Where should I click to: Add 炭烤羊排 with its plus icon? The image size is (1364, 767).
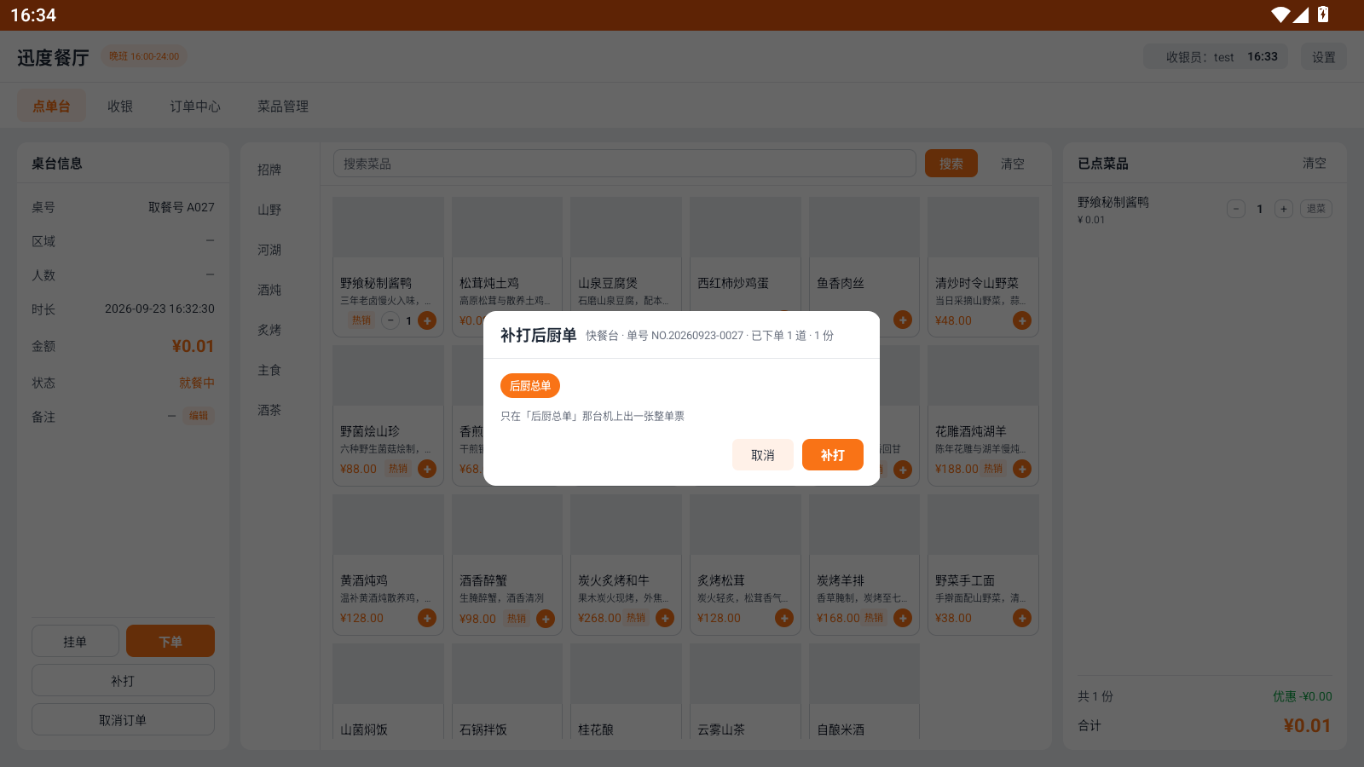pos(903,618)
